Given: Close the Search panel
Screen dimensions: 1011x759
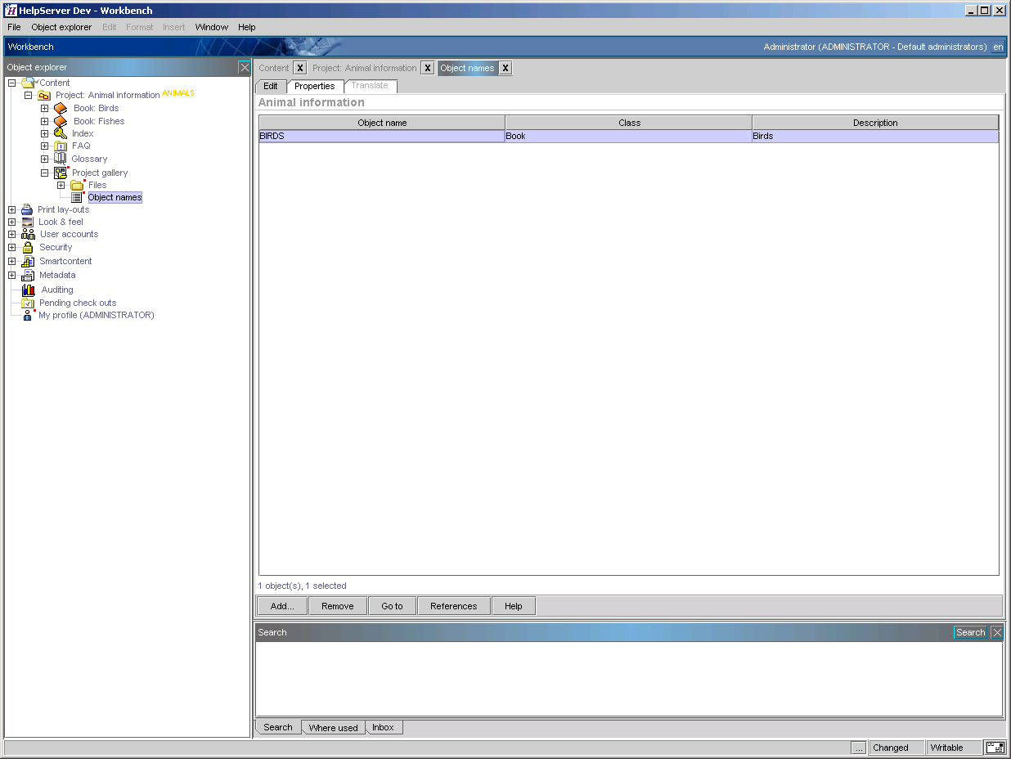Looking at the screenshot, I should pos(997,632).
